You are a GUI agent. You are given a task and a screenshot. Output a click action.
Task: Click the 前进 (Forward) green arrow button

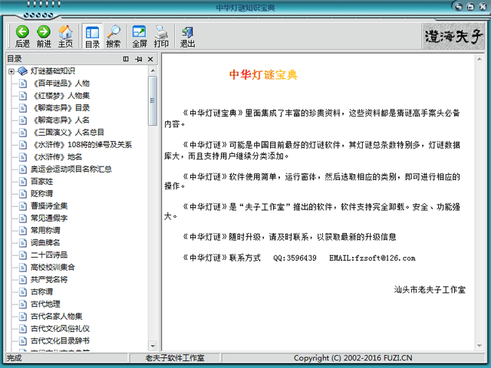pyautogui.click(x=44, y=36)
